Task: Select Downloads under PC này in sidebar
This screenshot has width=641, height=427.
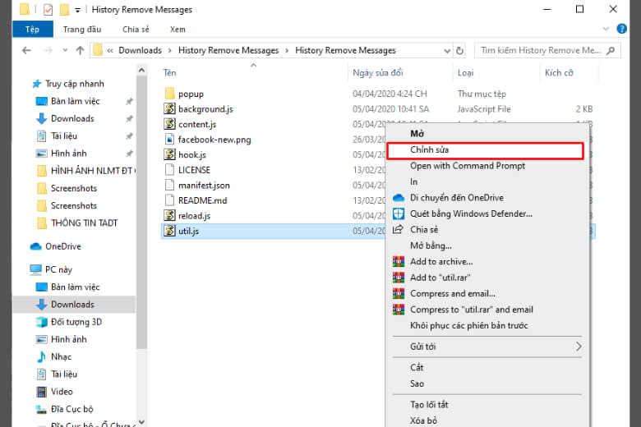Action: pyautogui.click(x=72, y=305)
